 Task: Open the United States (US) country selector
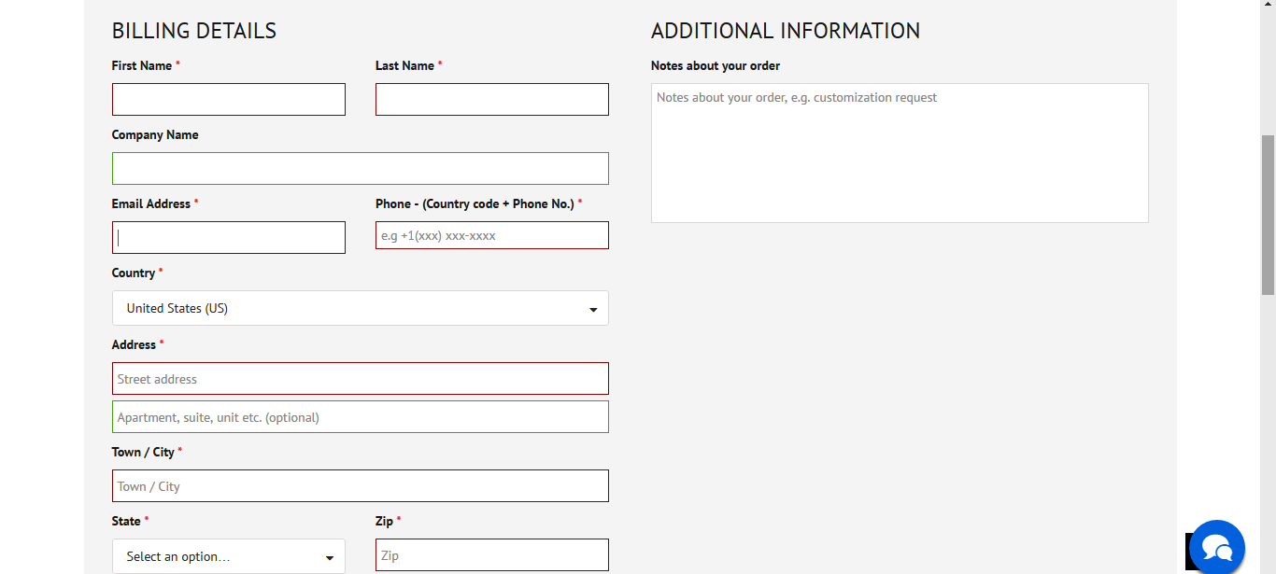pyautogui.click(x=360, y=308)
